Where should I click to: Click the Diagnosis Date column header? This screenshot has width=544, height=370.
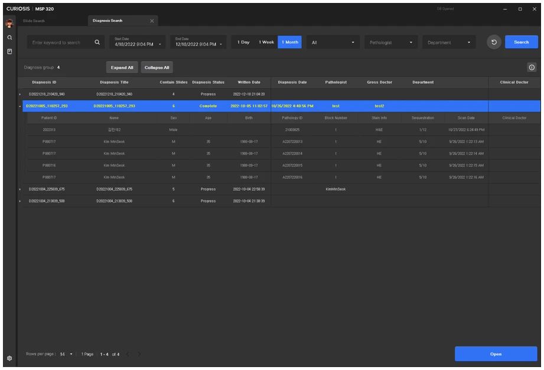click(292, 82)
